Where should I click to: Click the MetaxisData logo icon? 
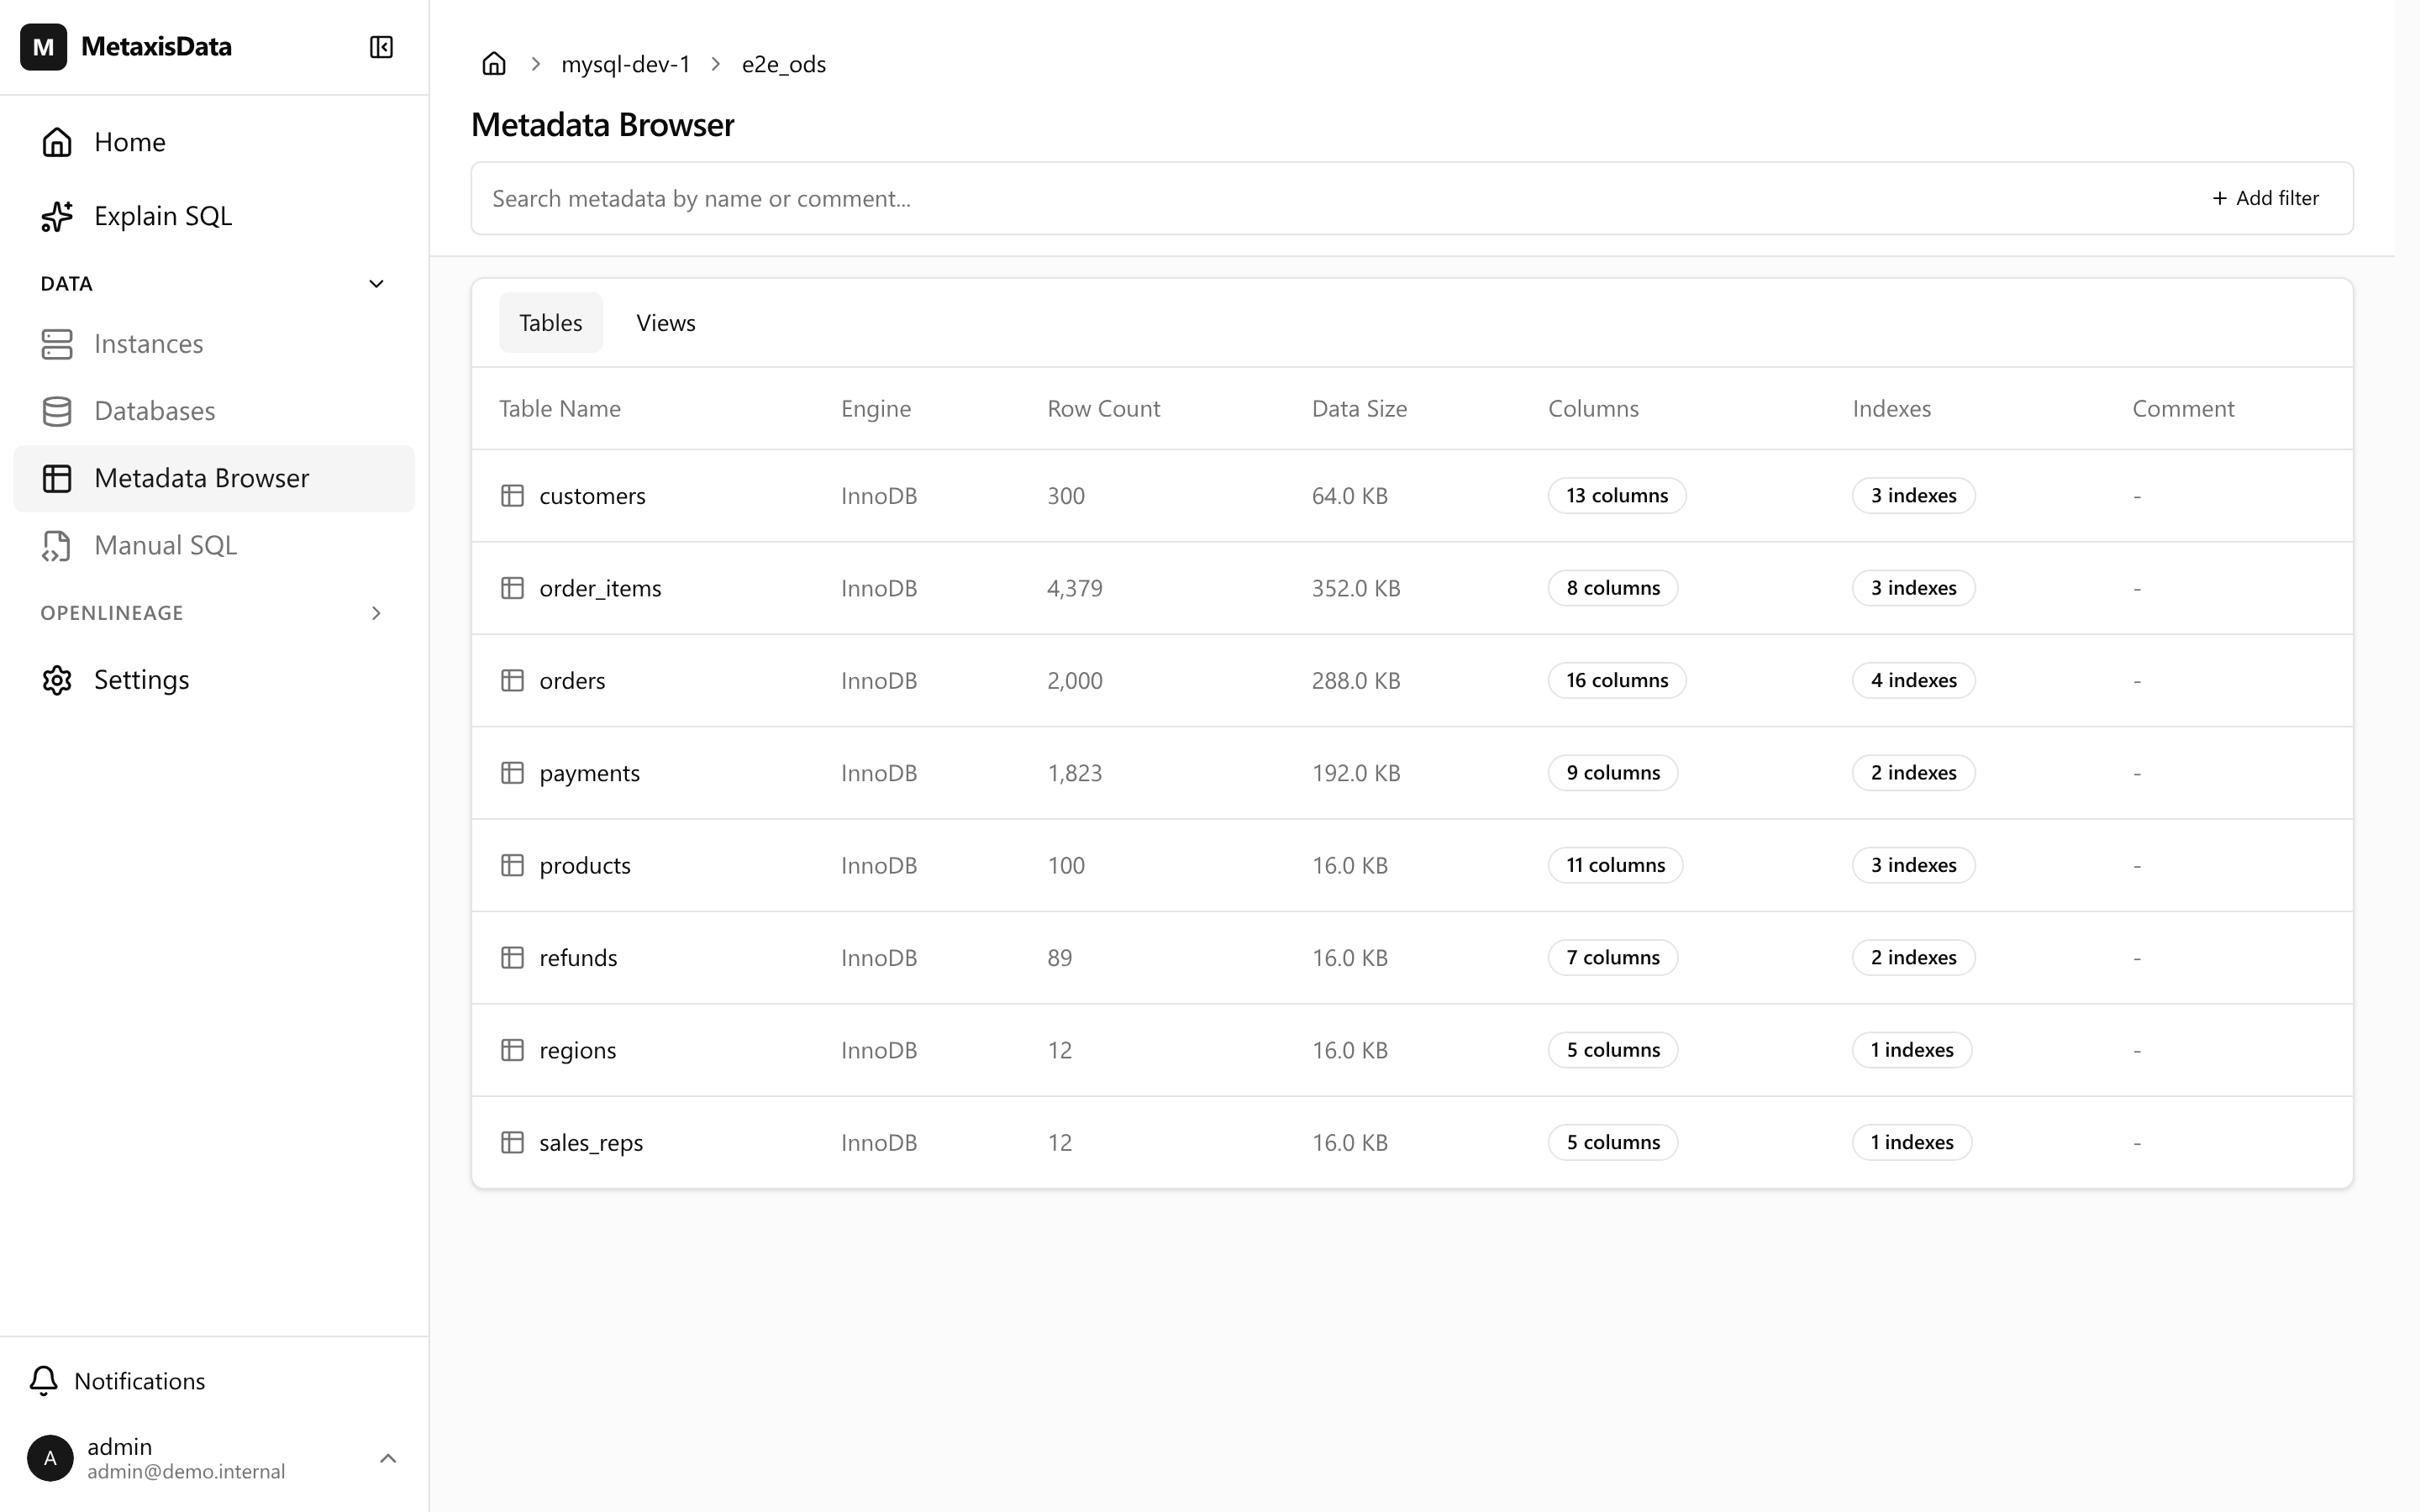tap(43, 47)
